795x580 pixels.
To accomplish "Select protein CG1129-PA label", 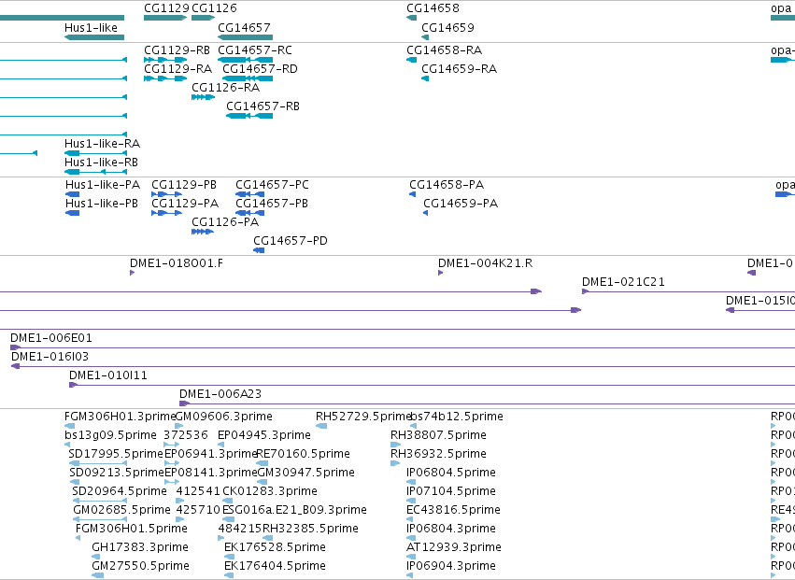I will 185,204.
